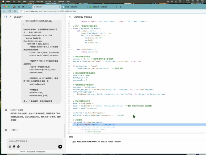Collapse the __init__ fold arrow on line 26
The width and height of the screenshot is (206, 155).
coord(71,31)
